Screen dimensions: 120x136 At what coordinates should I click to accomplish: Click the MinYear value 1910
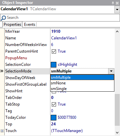click(56, 31)
